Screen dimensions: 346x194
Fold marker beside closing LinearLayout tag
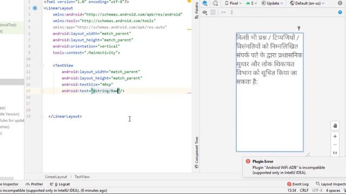point(42,116)
